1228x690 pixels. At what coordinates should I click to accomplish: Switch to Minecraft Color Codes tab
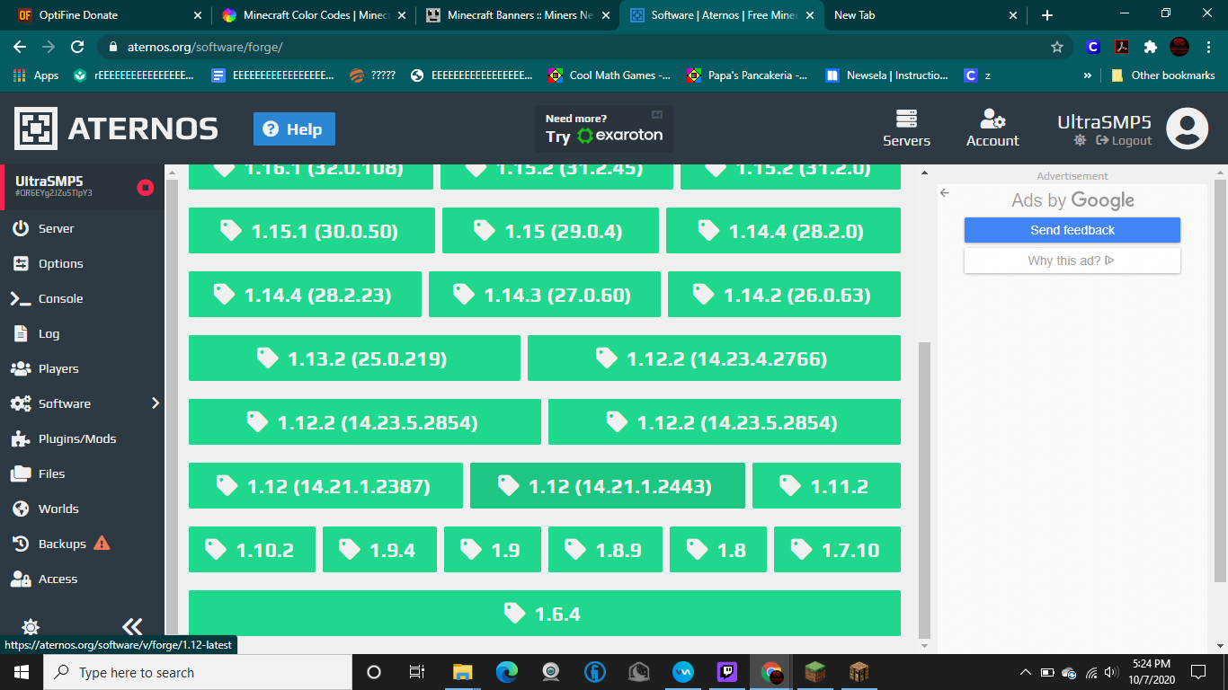click(315, 15)
